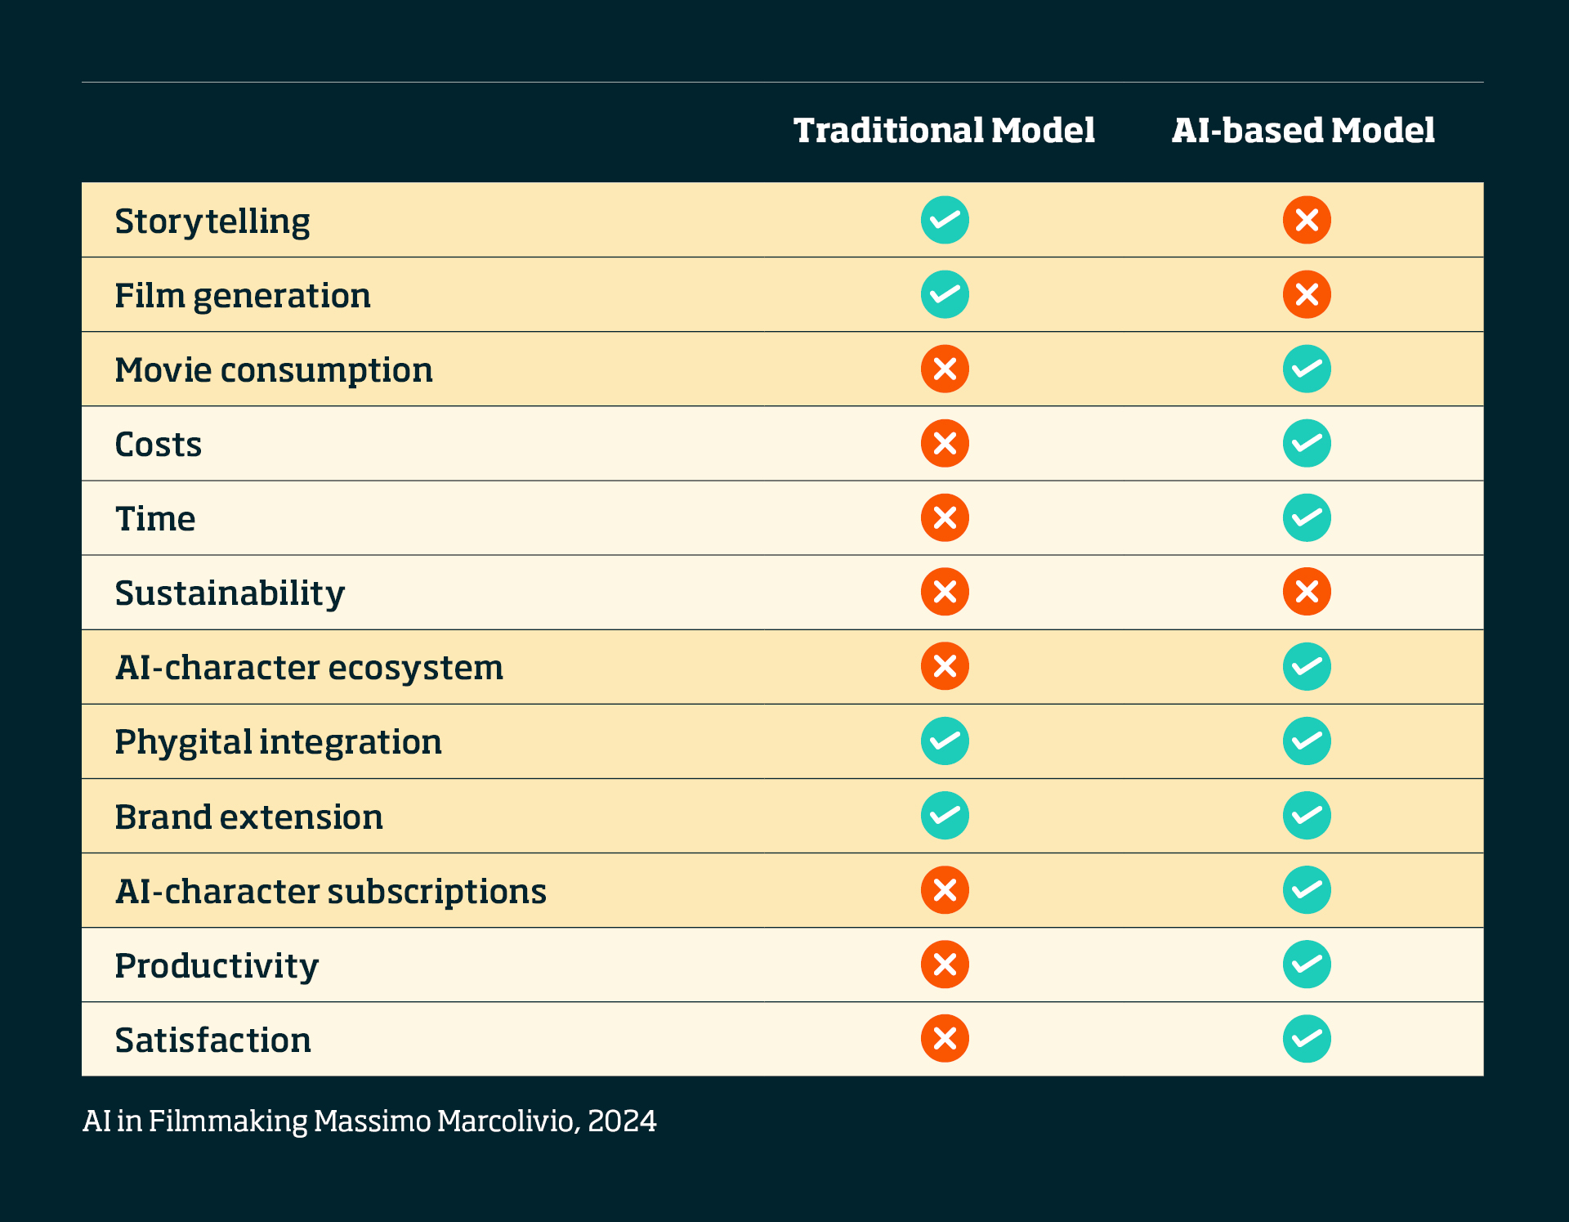Click Film generation's Traditional Model checkmark
Image resolution: width=1569 pixels, height=1222 pixels.
tap(945, 294)
